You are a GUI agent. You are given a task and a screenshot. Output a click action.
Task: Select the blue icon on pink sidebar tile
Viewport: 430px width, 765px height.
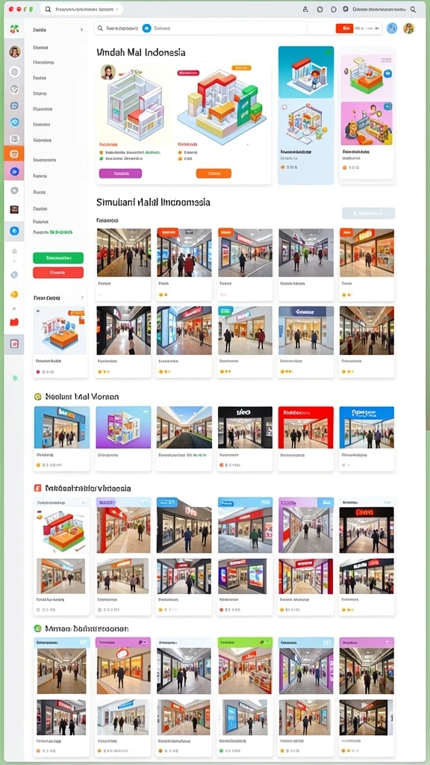point(14,171)
